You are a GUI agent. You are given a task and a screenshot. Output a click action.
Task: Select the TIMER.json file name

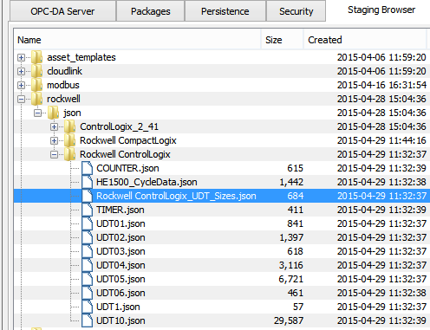pos(121,210)
